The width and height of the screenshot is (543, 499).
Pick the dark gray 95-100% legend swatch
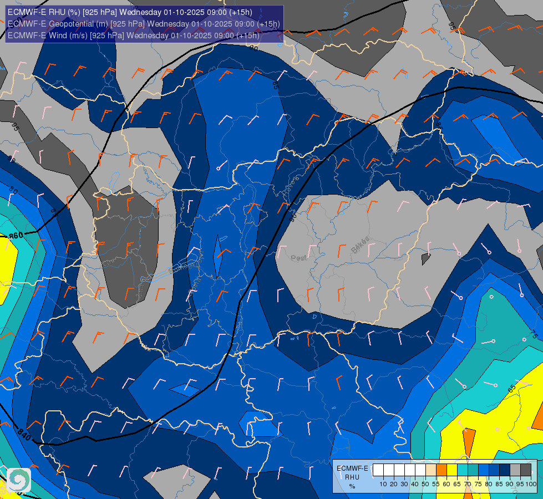pyautogui.click(x=526, y=470)
